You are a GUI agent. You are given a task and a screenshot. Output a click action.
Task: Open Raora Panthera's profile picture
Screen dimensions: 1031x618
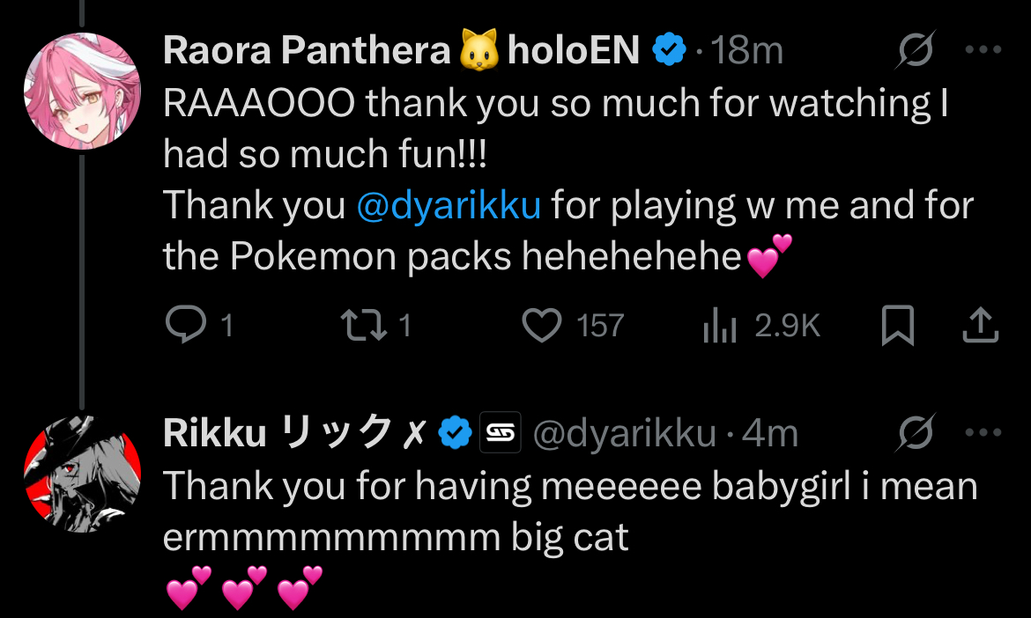(82, 91)
